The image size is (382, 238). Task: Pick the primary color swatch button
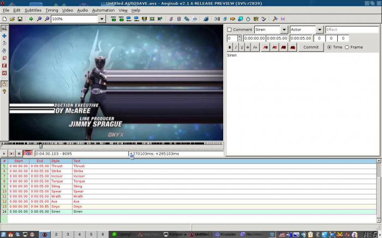266,47
